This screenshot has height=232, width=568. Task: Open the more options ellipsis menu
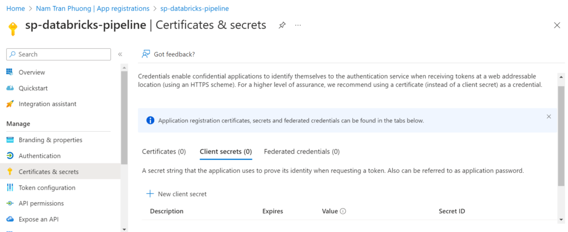(298, 25)
